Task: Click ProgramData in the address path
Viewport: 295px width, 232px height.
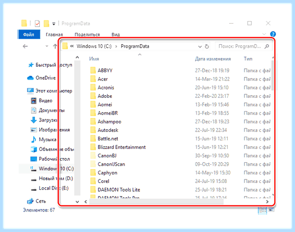Action: pos(135,46)
